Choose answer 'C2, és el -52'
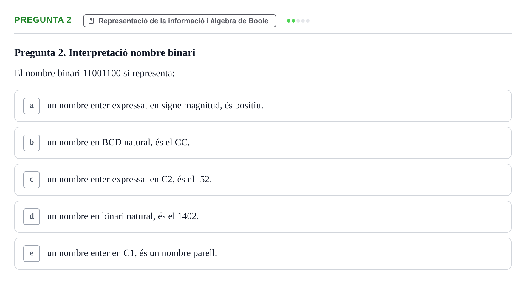Image resolution: width=526 pixels, height=284 pixels. [263, 180]
